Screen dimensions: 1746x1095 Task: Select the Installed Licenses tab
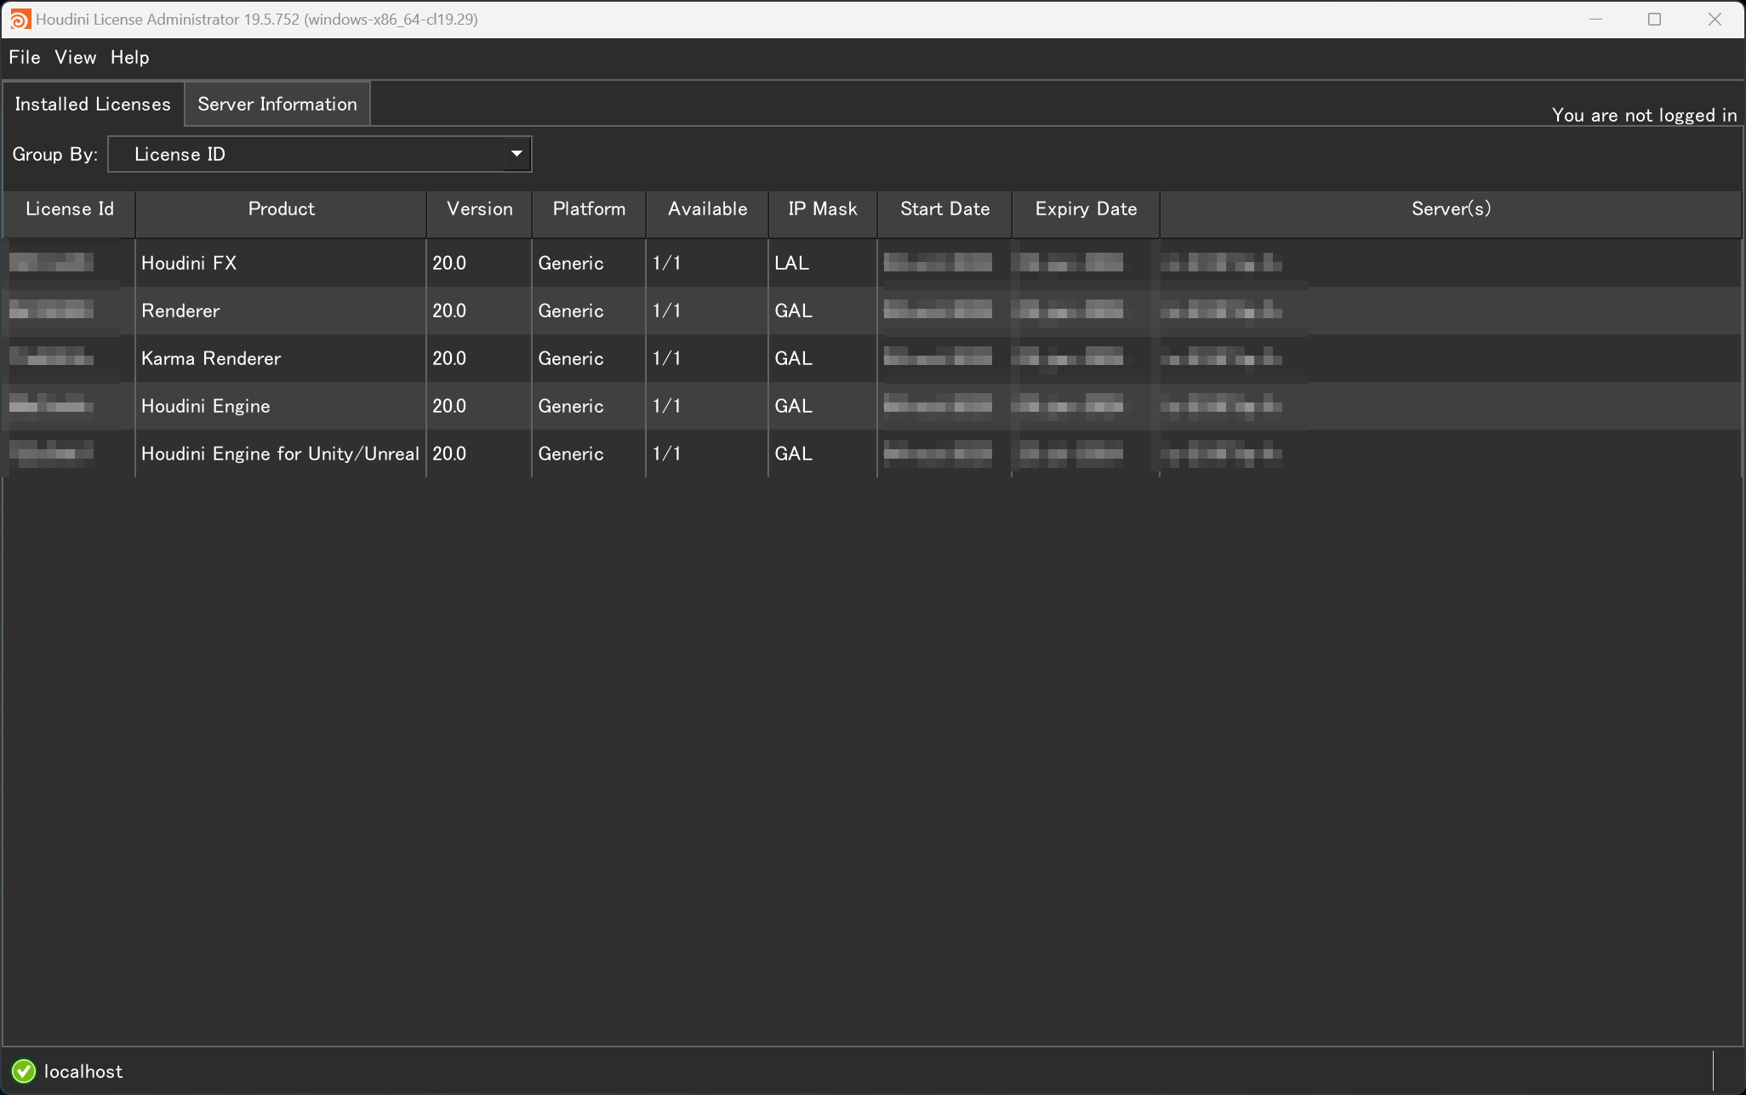point(93,103)
